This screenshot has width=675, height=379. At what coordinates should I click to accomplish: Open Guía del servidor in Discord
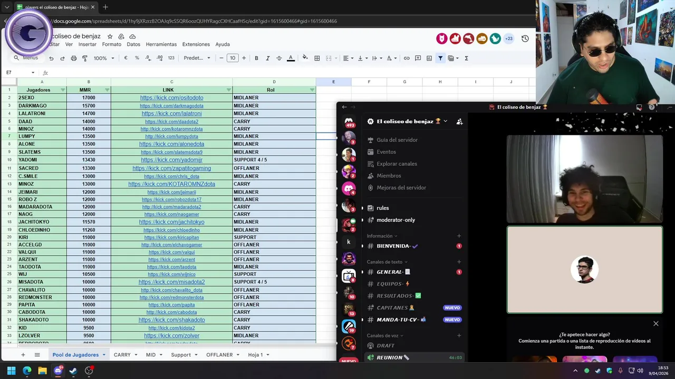pos(397,140)
